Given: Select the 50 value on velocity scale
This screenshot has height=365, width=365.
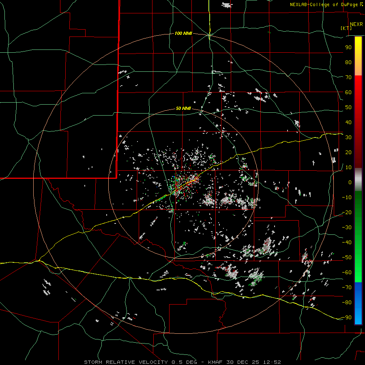Looking at the screenshot, I should pos(348,107).
